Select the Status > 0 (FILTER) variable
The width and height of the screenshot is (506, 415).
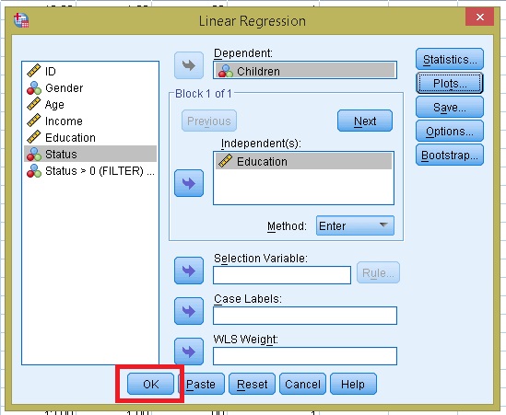[x=90, y=171]
